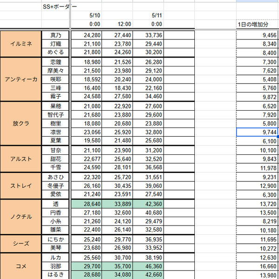279x279 pixels.
Task: Click the 恋鐘 name cell
Action: point(55,62)
